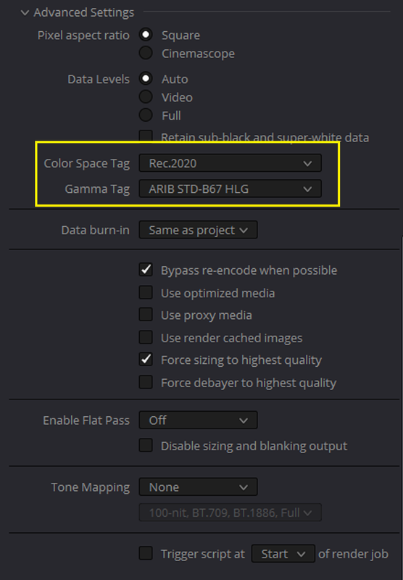Enable Use render cached images
403x580 pixels.
[146, 337]
